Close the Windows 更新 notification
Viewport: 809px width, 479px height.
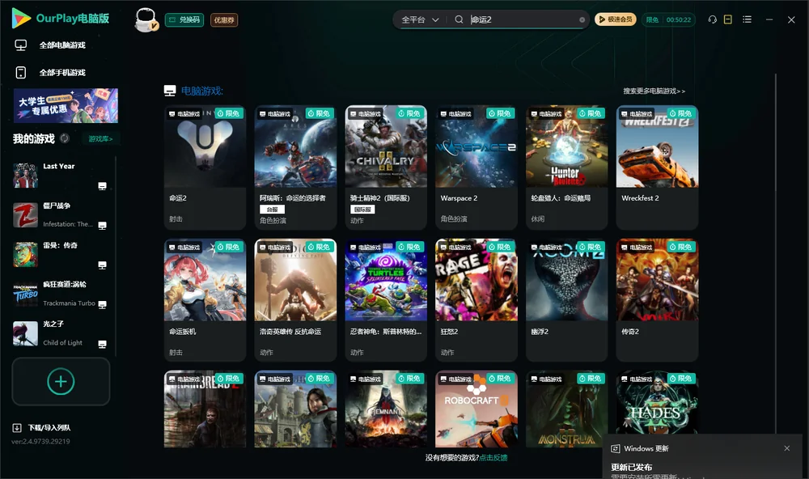tap(787, 448)
